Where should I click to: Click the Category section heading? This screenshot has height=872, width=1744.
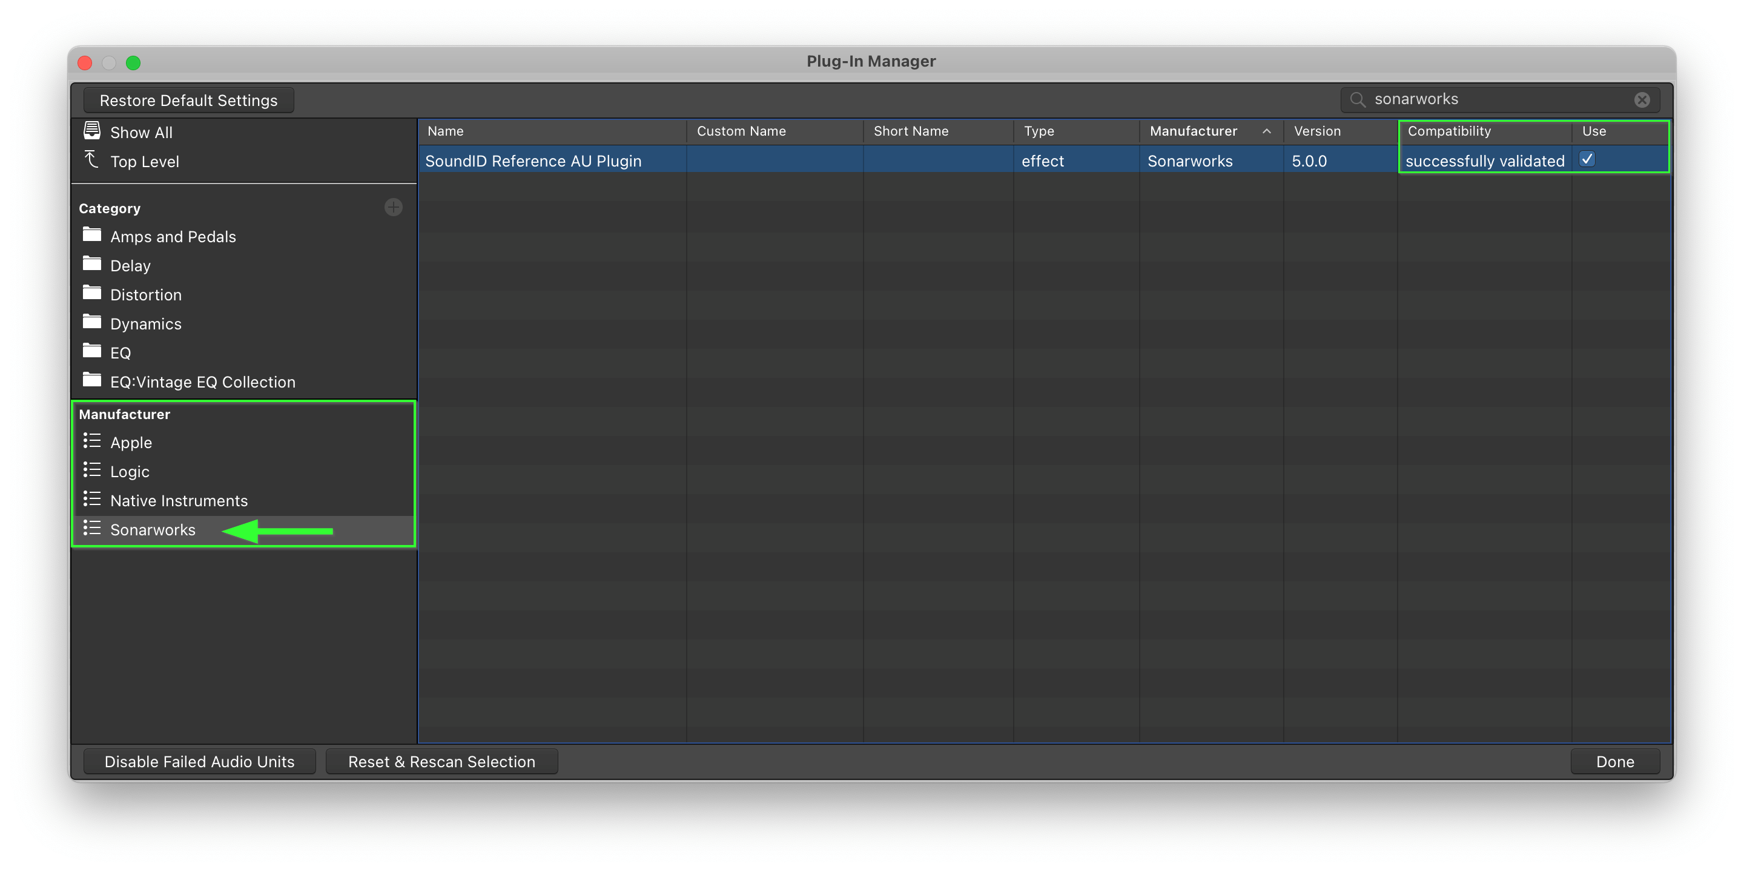(x=110, y=208)
